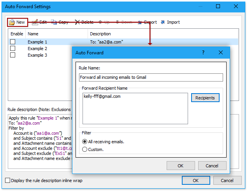The width and height of the screenshot is (248, 191).
Task: Sort the list by Name column header
Action: pos(56,34)
